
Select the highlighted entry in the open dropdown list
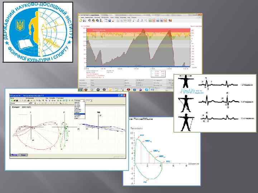pyautogui.click(x=80, y=114)
